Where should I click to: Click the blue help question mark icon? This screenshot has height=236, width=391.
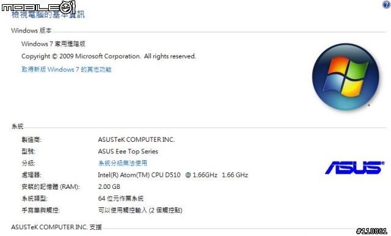[x=386, y=4]
